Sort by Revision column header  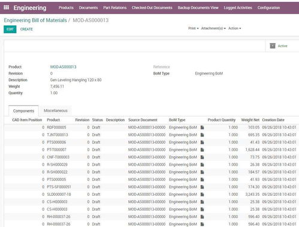(x=82, y=120)
